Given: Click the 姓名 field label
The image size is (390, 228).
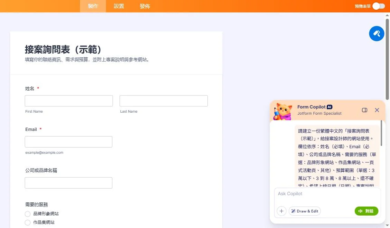Looking at the screenshot, I should (30, 88).
